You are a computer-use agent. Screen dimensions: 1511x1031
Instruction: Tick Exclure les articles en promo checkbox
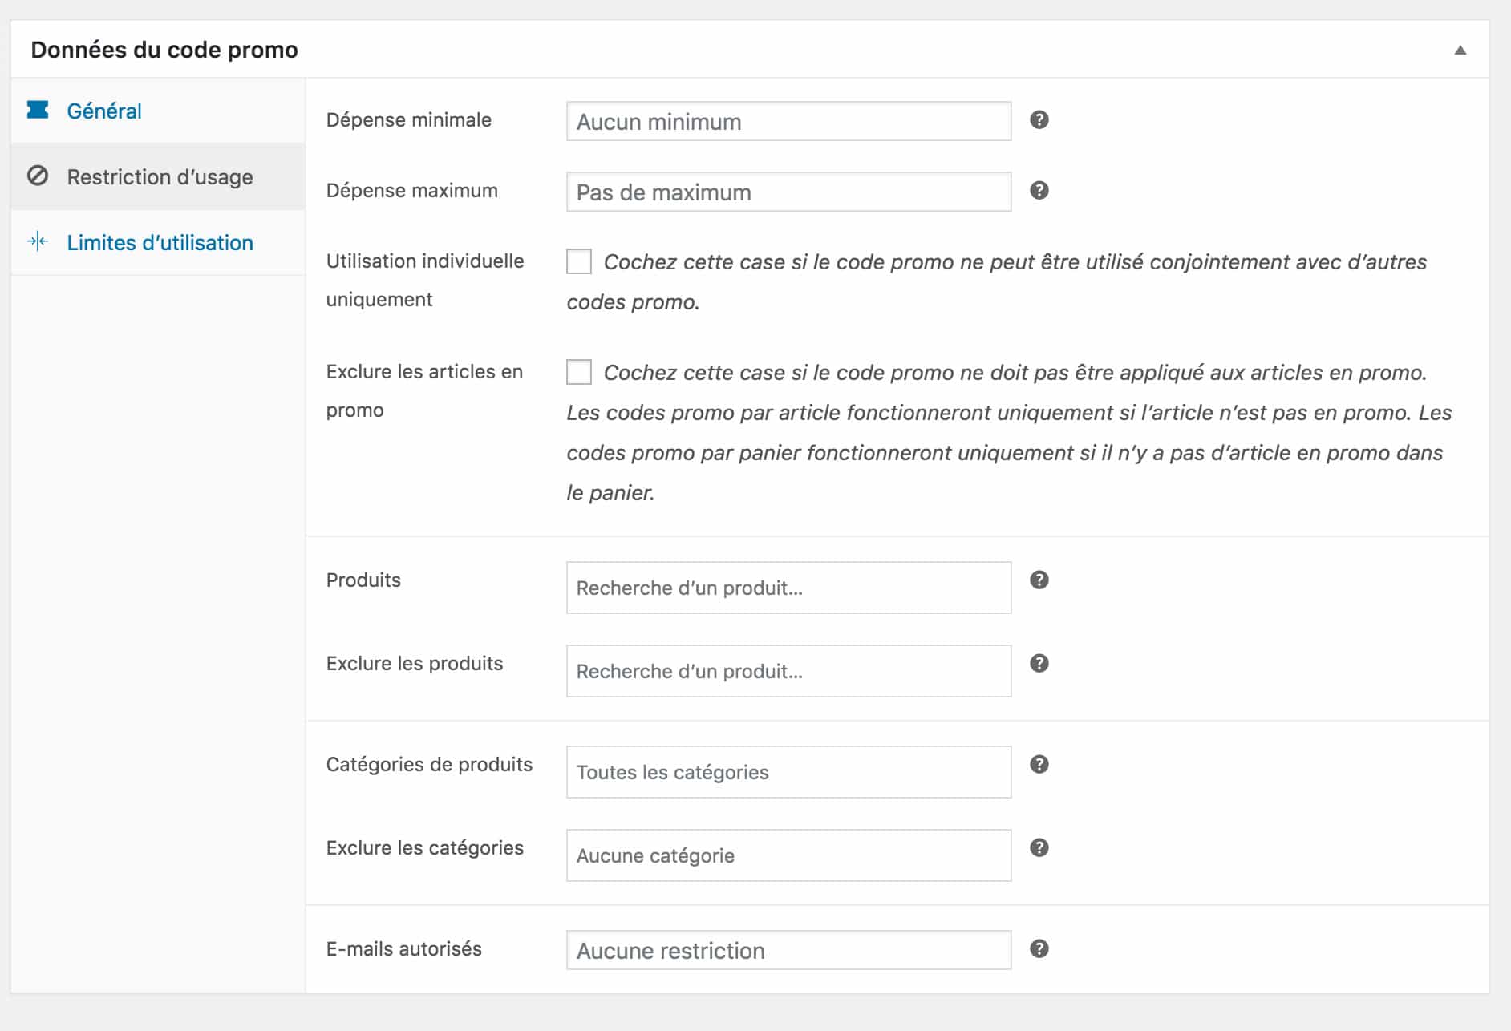tap(579, 372)
